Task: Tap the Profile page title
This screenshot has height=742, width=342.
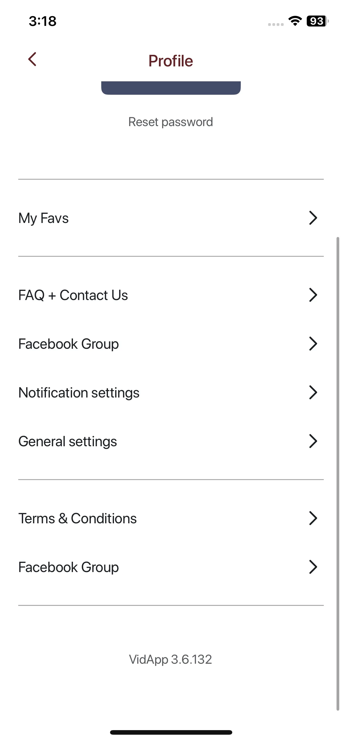Action: [171, 61]
